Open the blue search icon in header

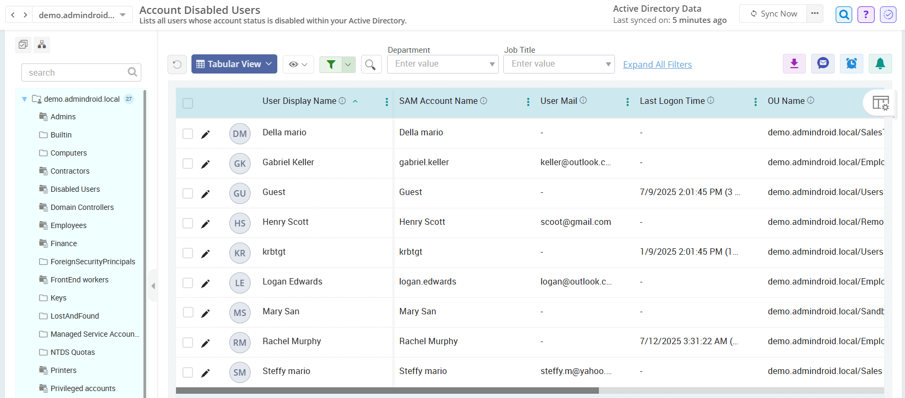844,14
